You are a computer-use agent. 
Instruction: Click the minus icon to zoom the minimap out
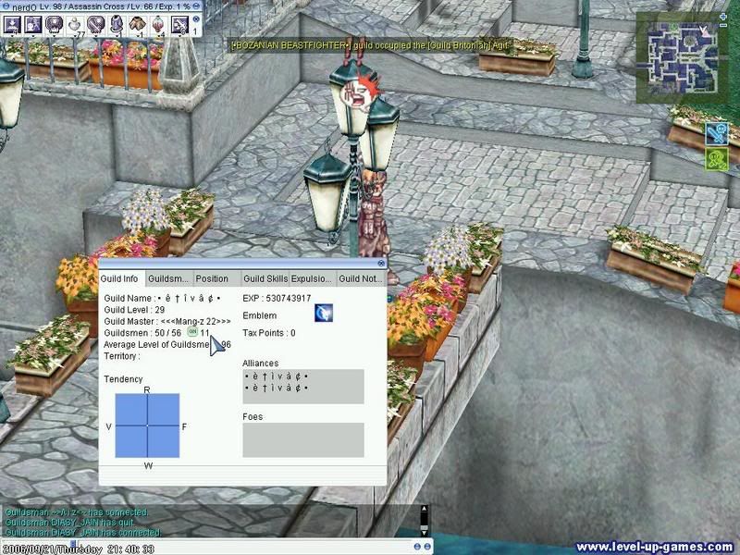pyautogui.click(x=721, y=26)
